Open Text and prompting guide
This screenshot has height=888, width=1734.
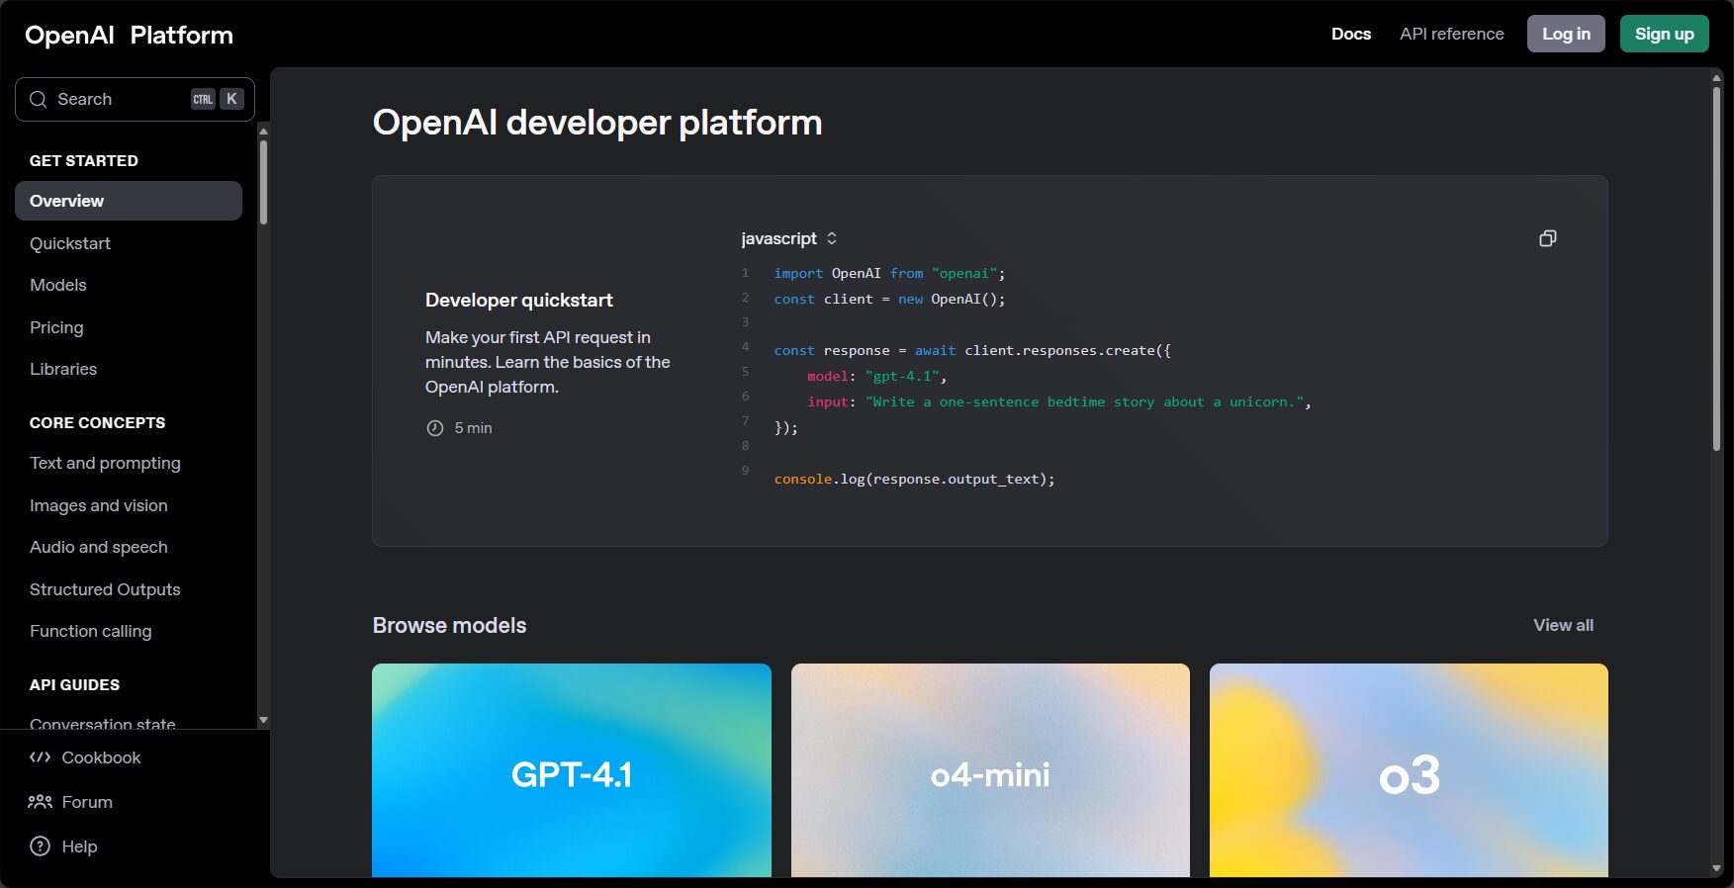(x=105, y=463)
